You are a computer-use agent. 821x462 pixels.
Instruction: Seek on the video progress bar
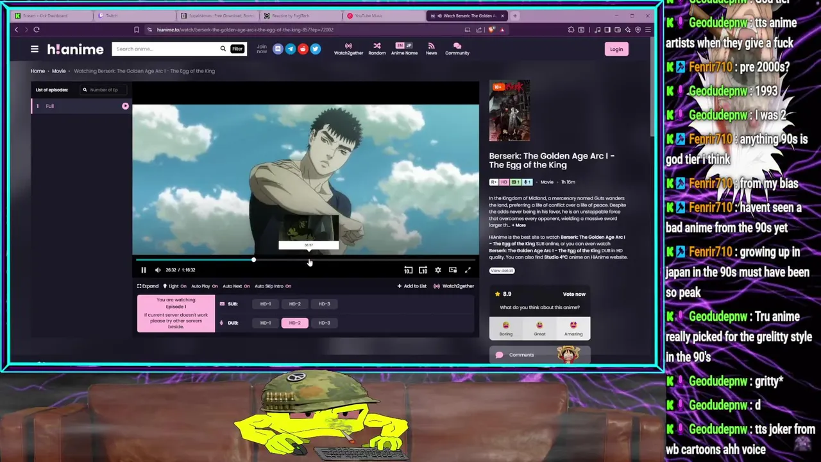pyautogui.click(x=305, y=260)
